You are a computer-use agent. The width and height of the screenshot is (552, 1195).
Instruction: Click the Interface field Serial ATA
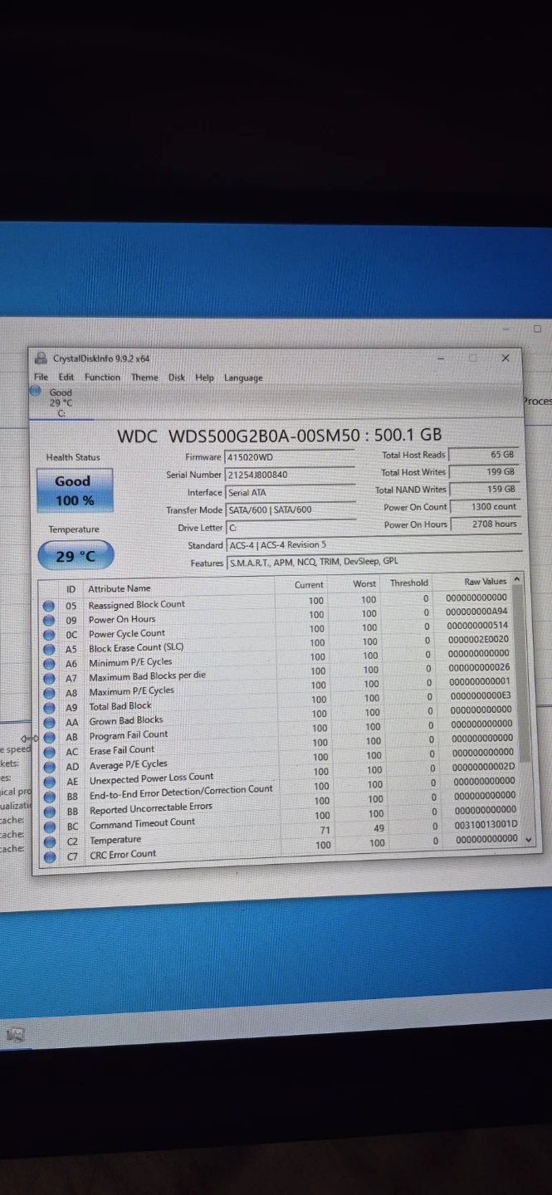coord(290,492)
